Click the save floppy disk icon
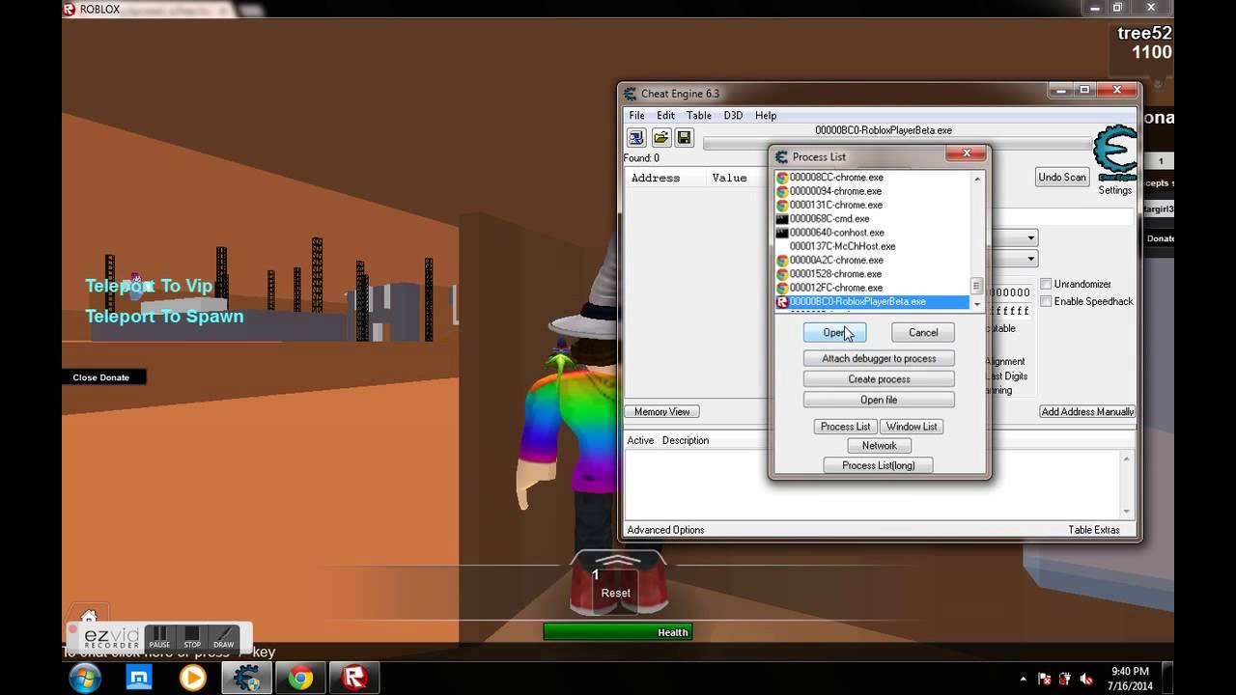 (x=684, y=138)
